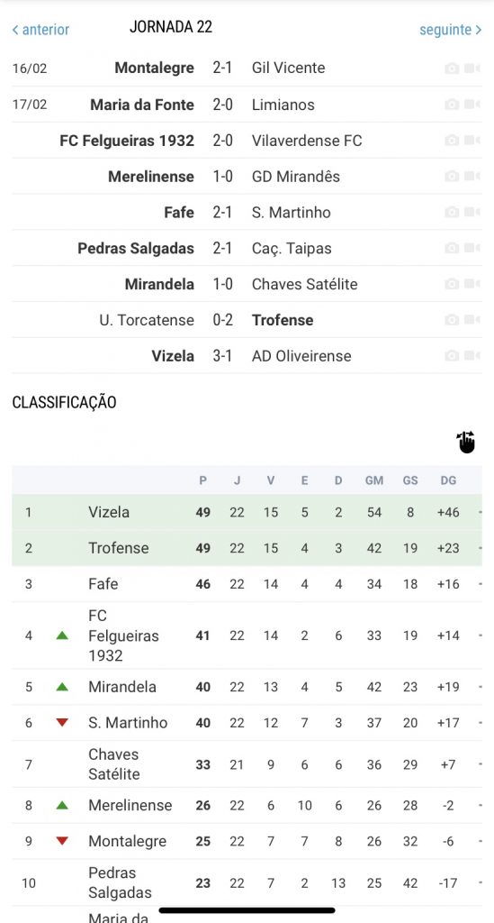This screenshot has width=494, height=923.
Task: Open video icon for Montalegre vs Gil Vicente
Action: 472,69
